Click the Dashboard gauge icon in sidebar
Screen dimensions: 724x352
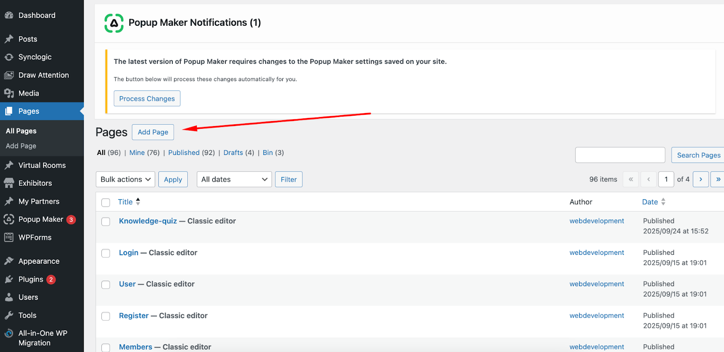(9, 15)
